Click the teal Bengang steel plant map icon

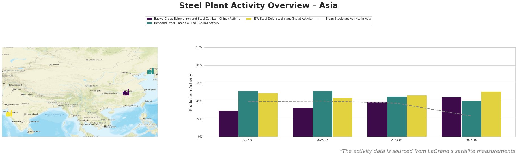[x=150, y=71]
